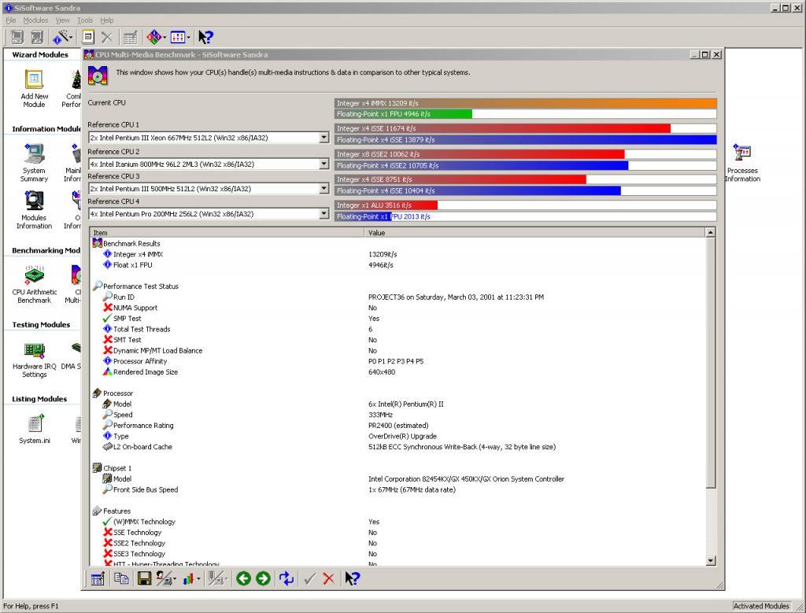Refresh results with the blue arrows icon

(x=287, y=578)
